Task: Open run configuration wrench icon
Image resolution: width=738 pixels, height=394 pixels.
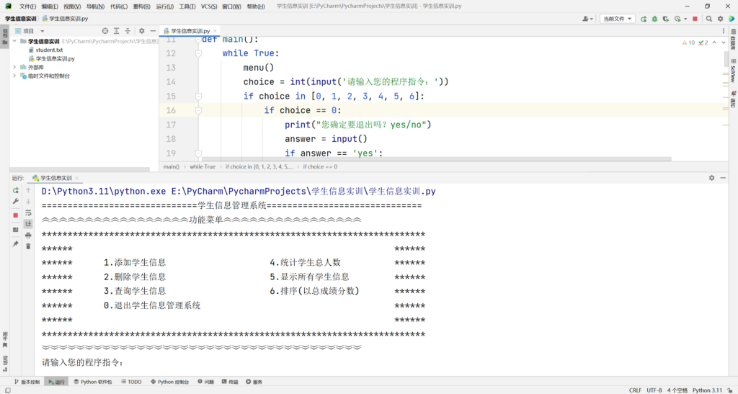Action: pos(16,201)
